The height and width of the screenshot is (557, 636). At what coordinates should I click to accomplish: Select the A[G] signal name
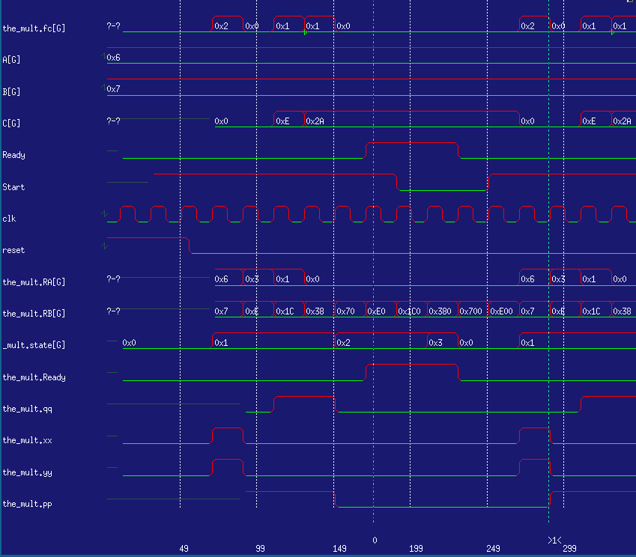(x=12, y=59)
